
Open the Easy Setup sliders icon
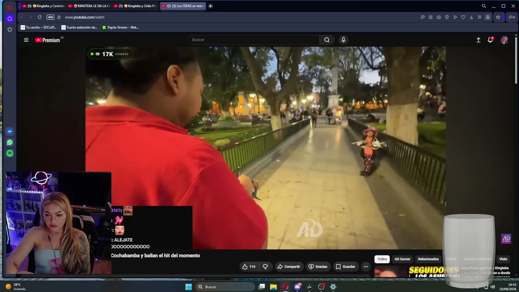point(479,17)
